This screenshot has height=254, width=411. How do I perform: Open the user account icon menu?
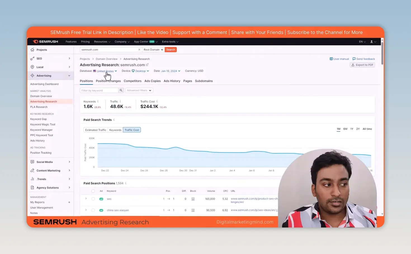point(373,42)
